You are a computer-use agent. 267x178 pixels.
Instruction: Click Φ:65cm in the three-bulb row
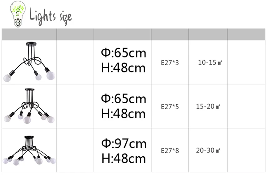(x=123, y=53)
